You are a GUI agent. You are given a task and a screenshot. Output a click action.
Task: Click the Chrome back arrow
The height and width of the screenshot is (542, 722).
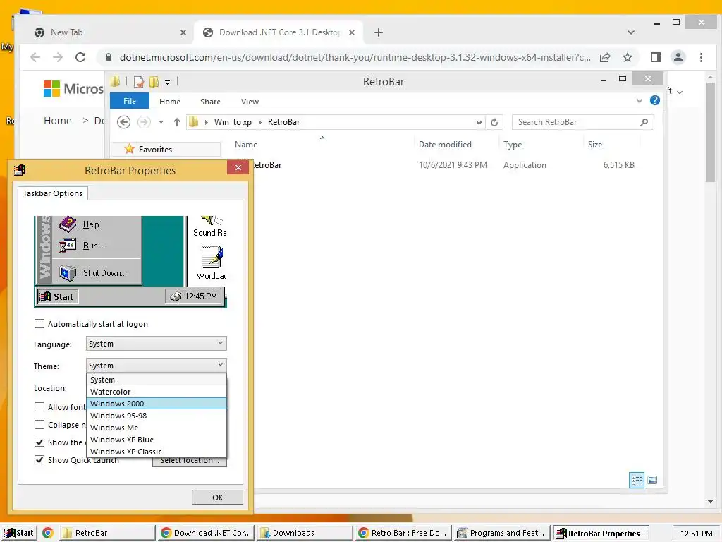tap(35, 57)
